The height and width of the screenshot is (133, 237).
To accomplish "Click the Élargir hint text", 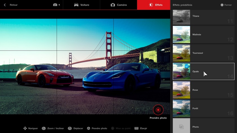I will pyautogui.click(x=143, y=128).
